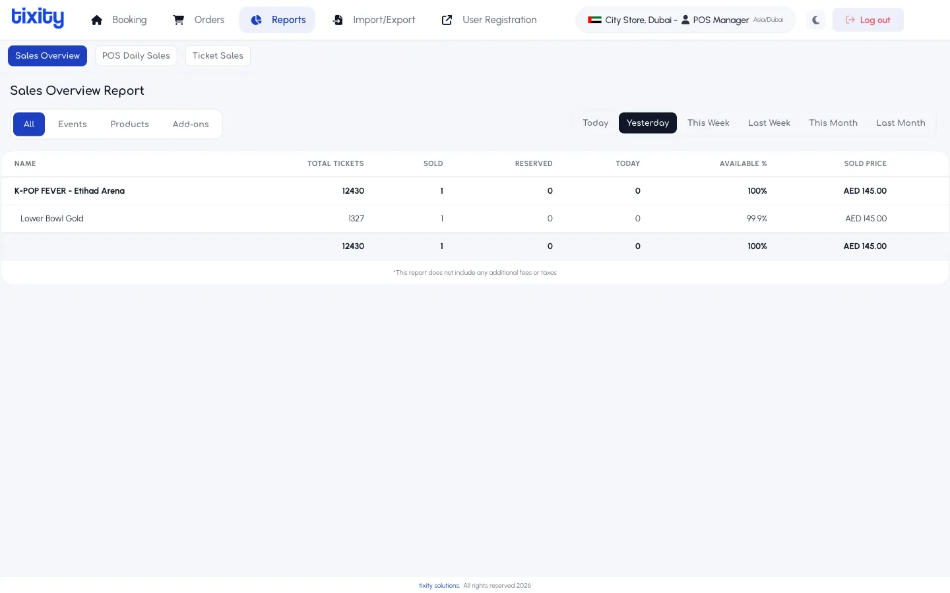Screen dimensions: 950x593
Task: Click the tixity logo
Action: pyautogui.click(x=38, y=18)
